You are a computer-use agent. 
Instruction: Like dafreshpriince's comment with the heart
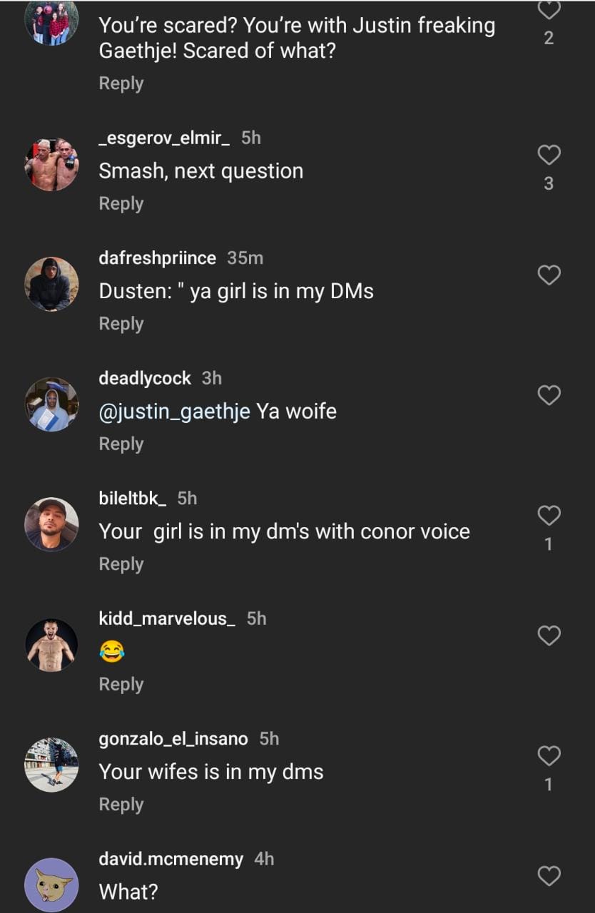click(x=549, y=275)
